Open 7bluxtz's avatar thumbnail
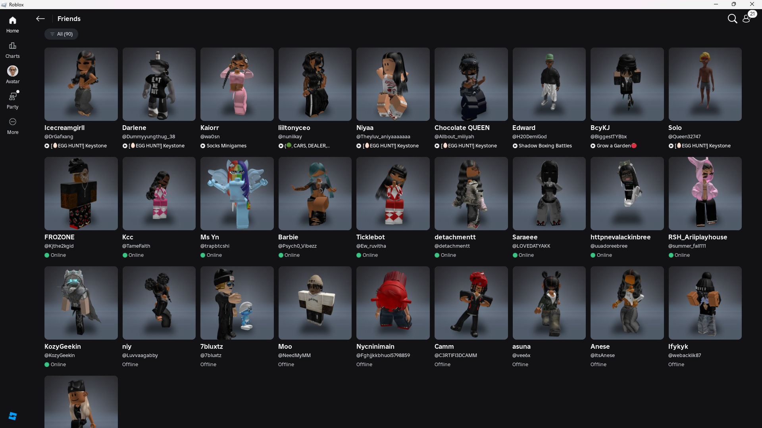The width and height of the screenshot is (762, 428). click(x=237, y=303)
